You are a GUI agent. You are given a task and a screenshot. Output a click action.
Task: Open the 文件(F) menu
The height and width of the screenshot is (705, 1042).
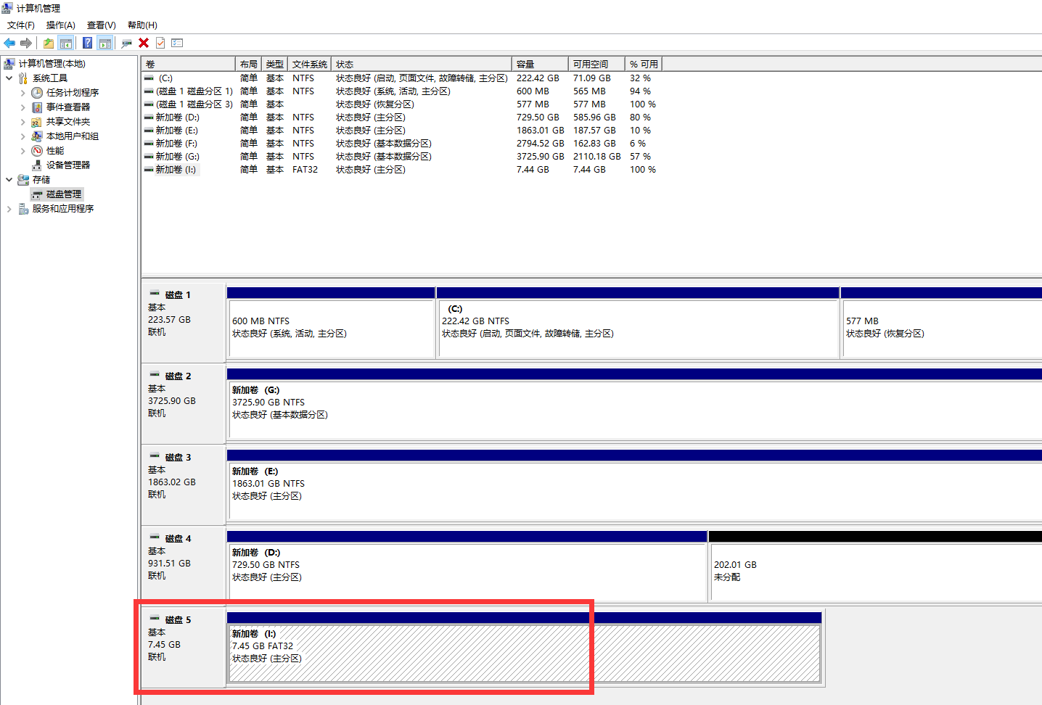21,25
